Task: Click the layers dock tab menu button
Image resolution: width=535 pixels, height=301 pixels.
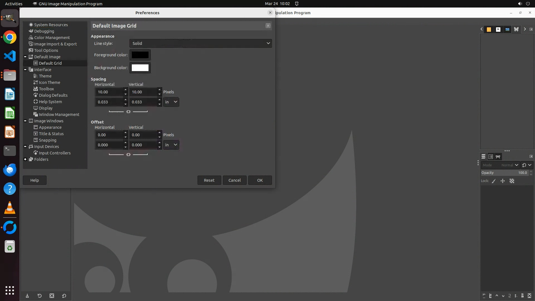Action: pos(531,157)
